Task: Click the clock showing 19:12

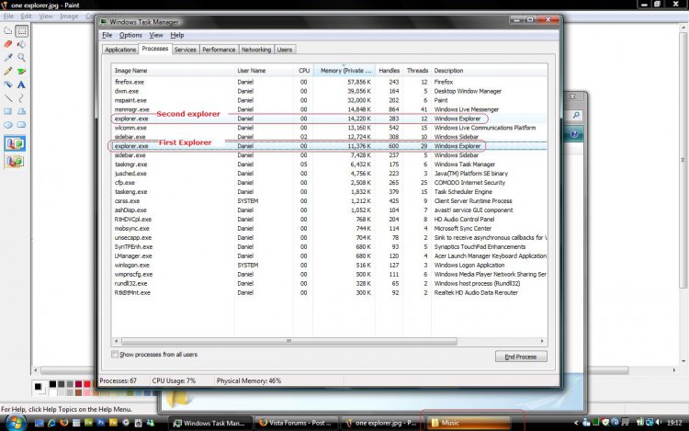Action: point(674,423)
